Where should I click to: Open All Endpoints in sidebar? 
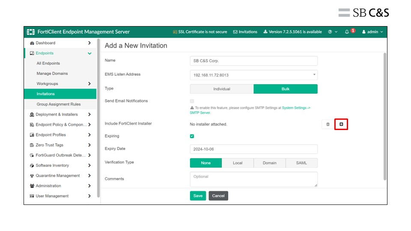pos(48,63)
